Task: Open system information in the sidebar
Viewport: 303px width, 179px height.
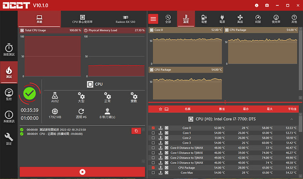Action: pos(9,117)
